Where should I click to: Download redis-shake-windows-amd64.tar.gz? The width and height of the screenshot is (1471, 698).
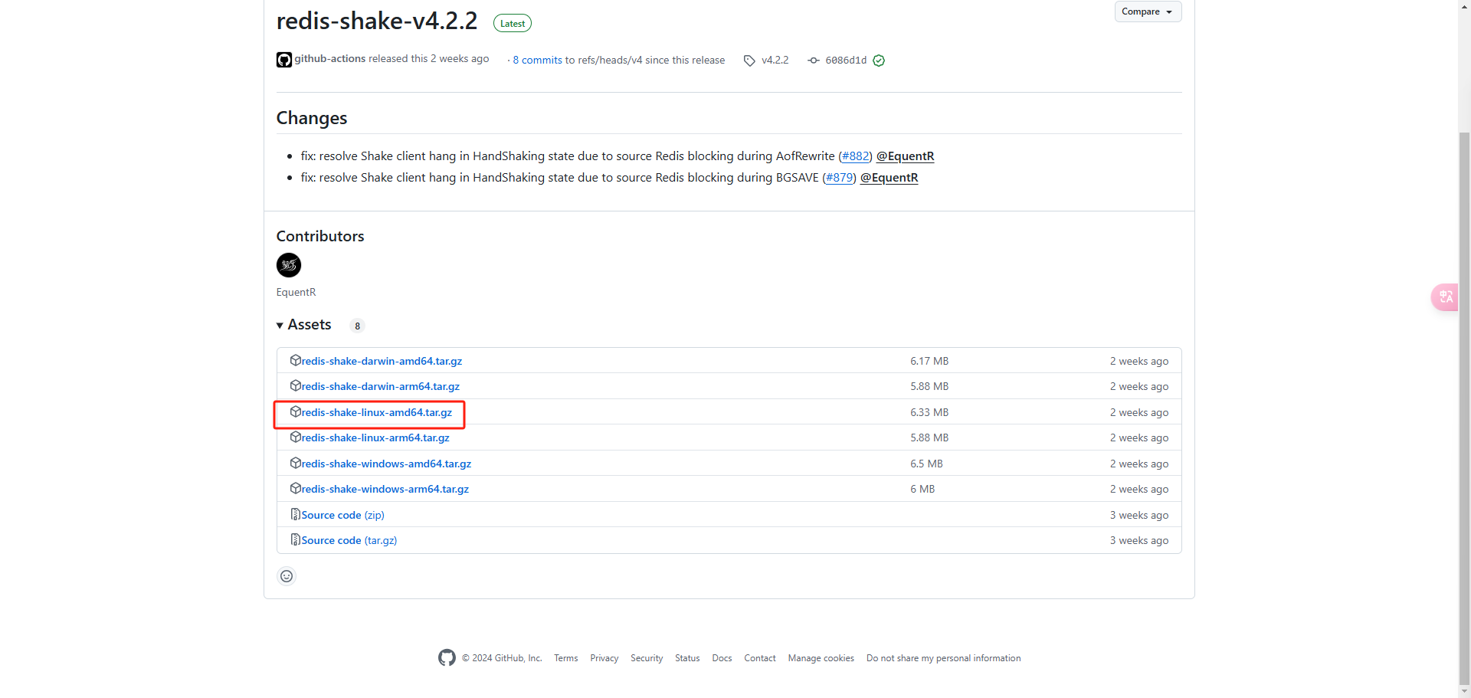tap(386, 464)
